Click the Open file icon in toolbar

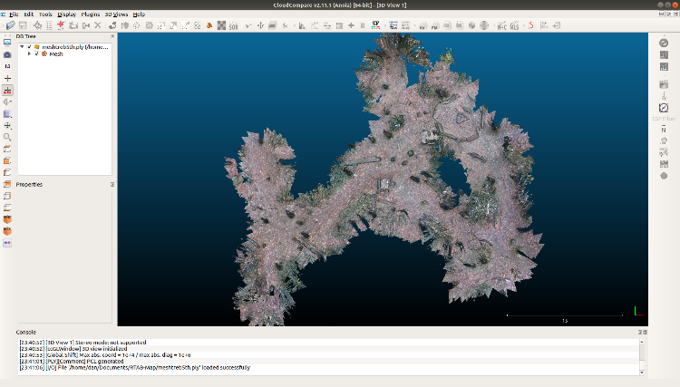click(9, 25)
